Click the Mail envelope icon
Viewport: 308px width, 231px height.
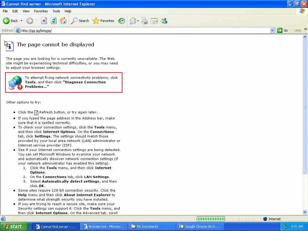coord(133,21)
